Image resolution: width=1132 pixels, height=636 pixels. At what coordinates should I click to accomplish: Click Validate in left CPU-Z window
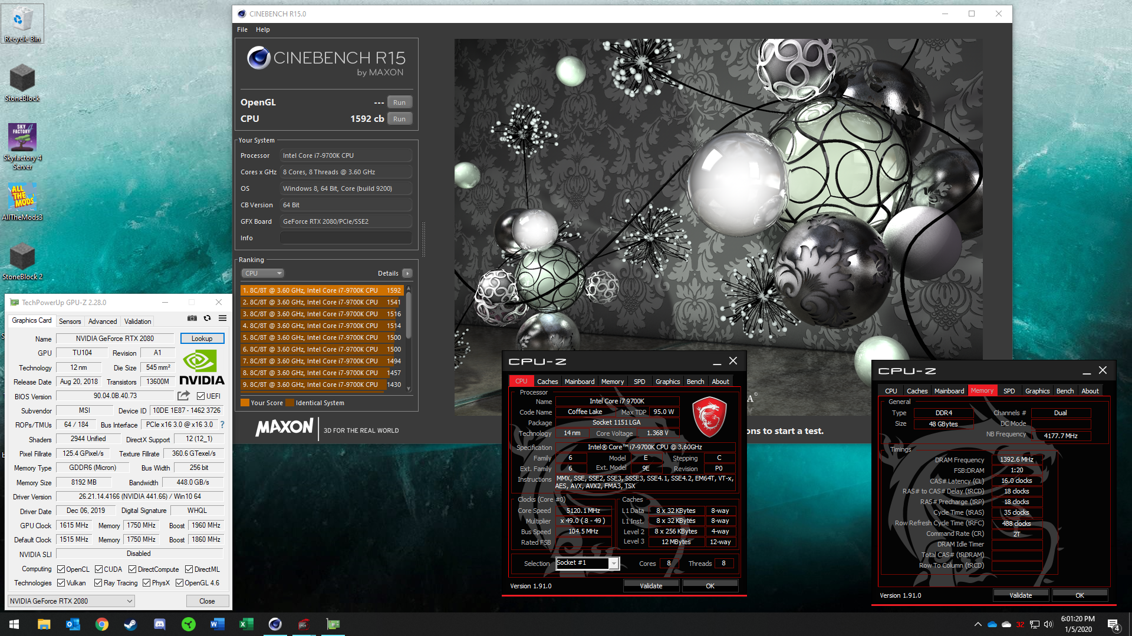coord(651,586)
